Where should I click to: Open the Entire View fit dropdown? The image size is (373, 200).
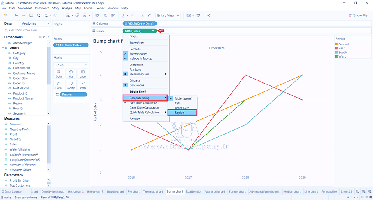pos(168,16)
